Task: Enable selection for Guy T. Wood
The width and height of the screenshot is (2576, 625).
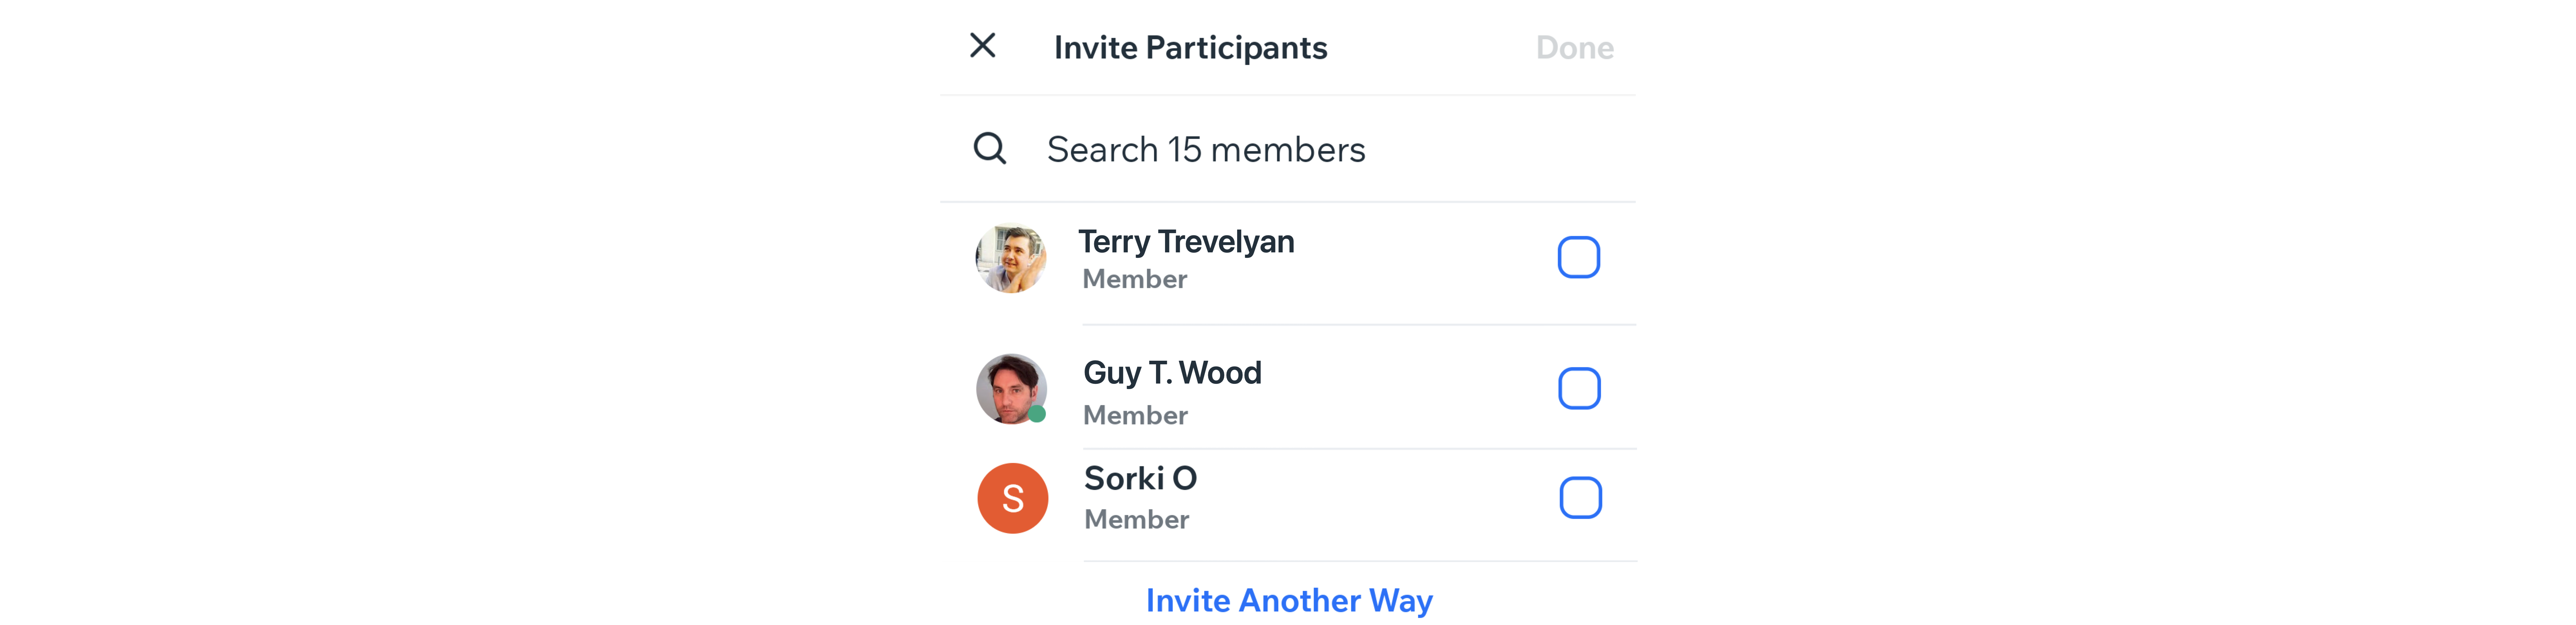Action: pyautogui.click(x=1572, y=389)
